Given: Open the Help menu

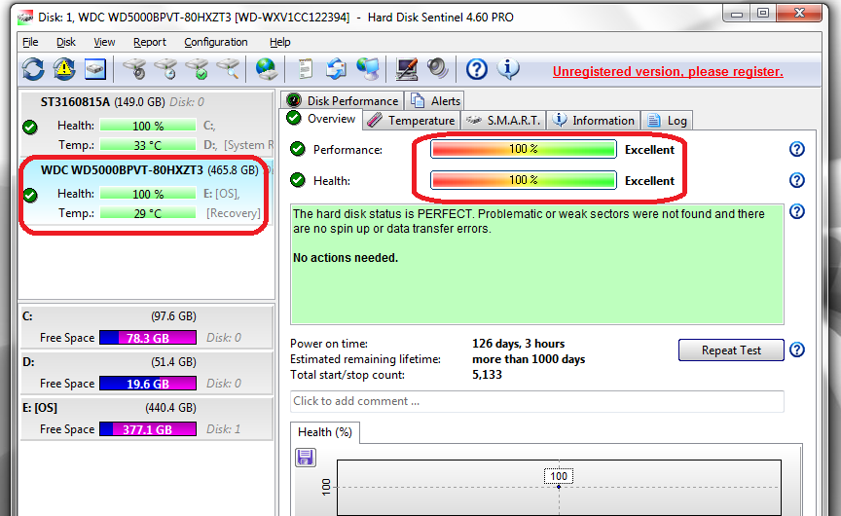Looking at the screenshot, I should (279, 42).
